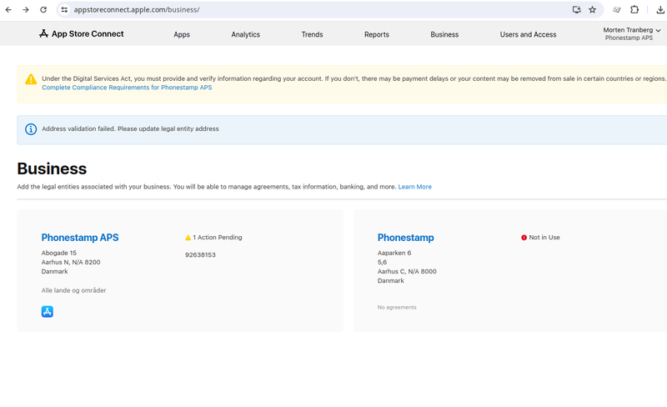Go to the Trends section
This screenshot has width=667, height=407.
point(312,34)
